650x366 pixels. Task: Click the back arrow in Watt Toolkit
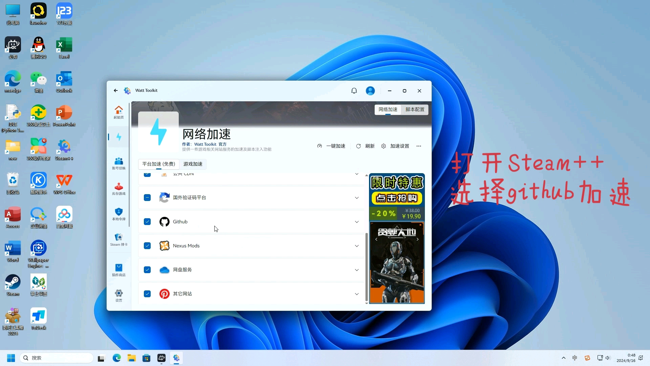click(116, 90)
